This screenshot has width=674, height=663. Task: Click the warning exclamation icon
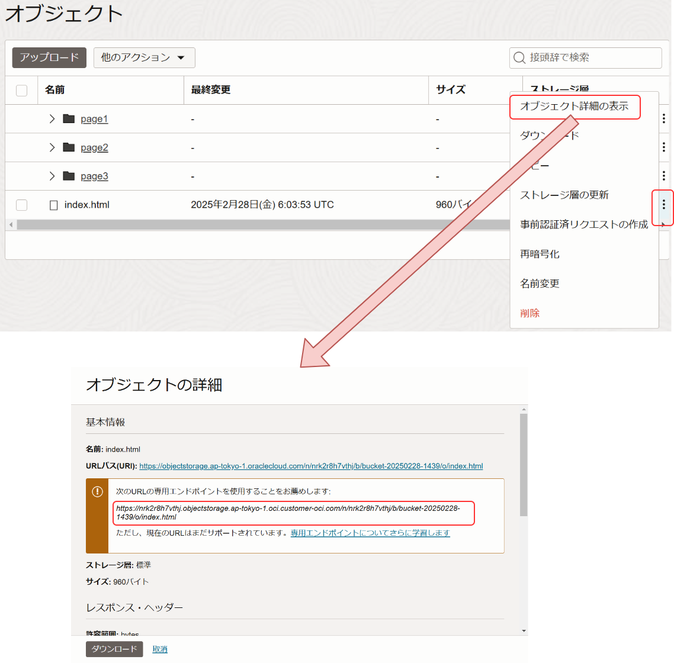[x=98, y=491]
